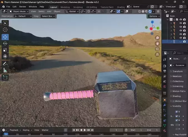The width and height of the screenshot is (188, 137).
Task: Expand the Transform panel
Action: (x=177, y=71)
